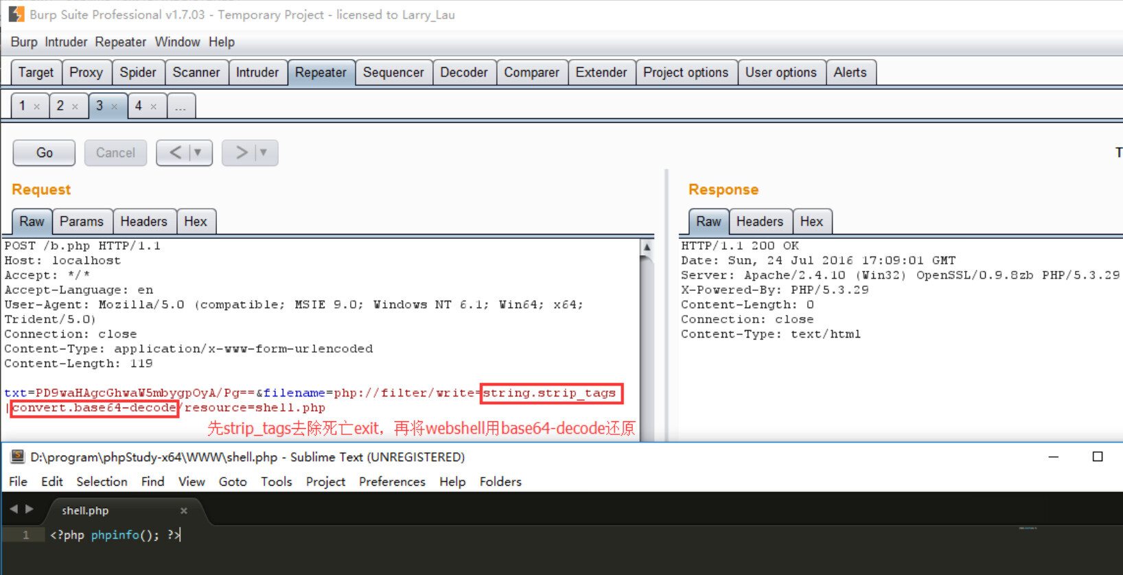Screen dimensions: 1123x575
Task: Switch to the Comparer tab
Action: tap(531, 72)
